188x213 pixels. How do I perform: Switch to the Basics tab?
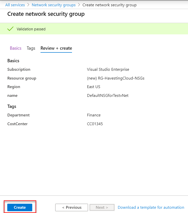point(15,48)
